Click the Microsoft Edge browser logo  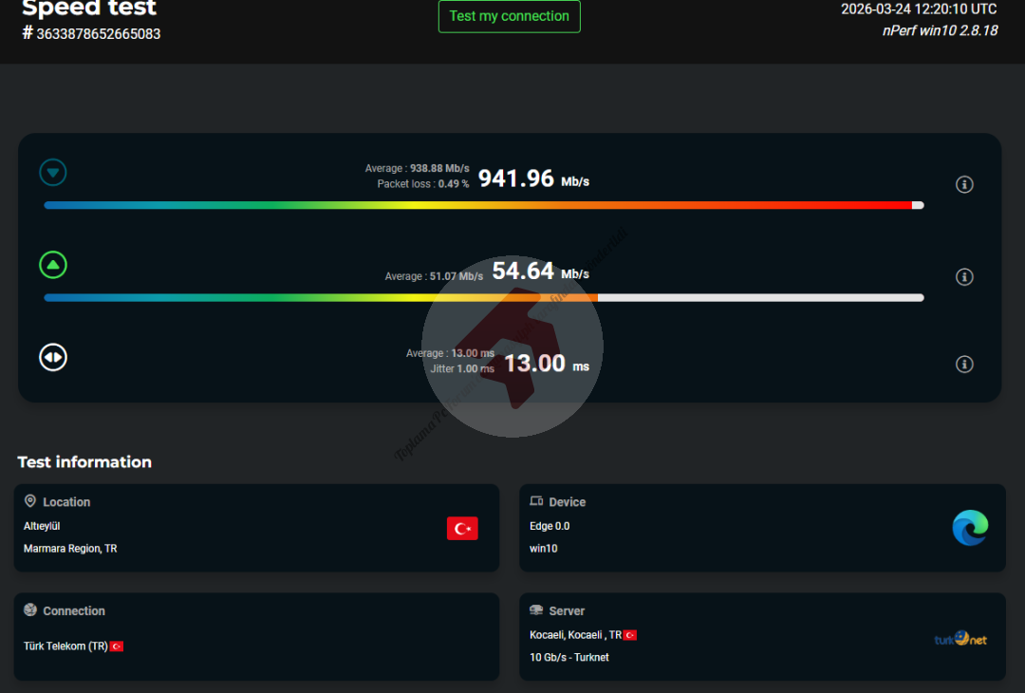click(x=970, y=528)
